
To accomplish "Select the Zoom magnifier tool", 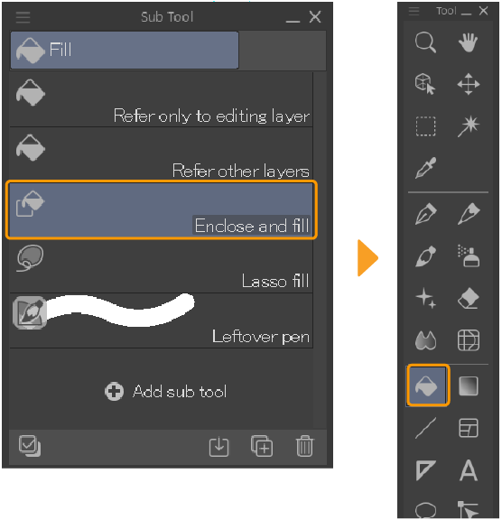I will tap(425, 42).
